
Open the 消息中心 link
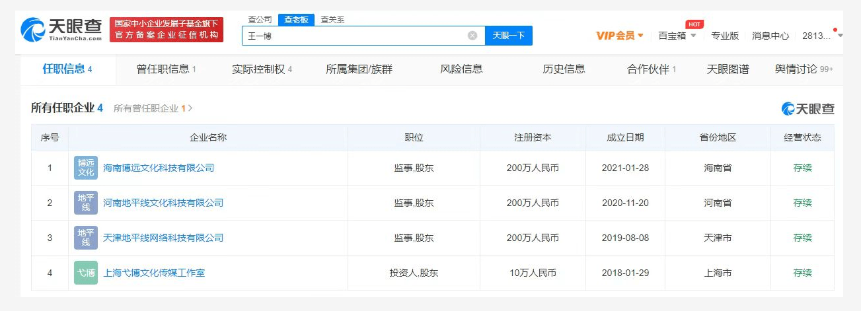pos(770,36)
